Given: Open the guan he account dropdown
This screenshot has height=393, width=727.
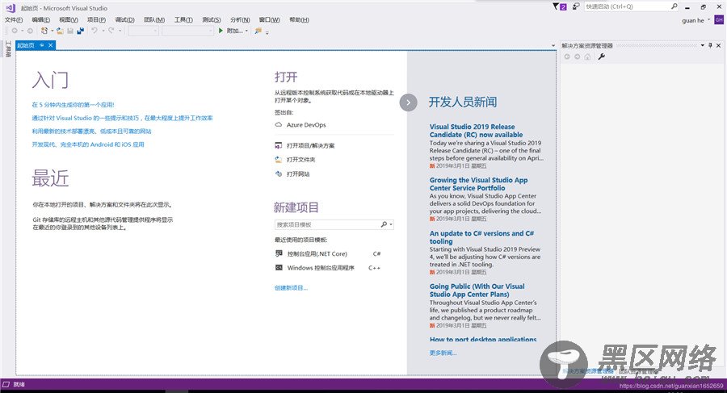Looking at the screenshot, I should coord(708,20).
